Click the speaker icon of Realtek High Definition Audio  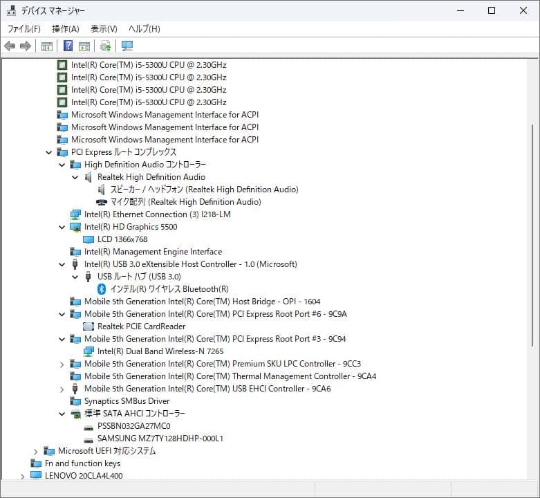pyautogui.click(x=89, y=177)
